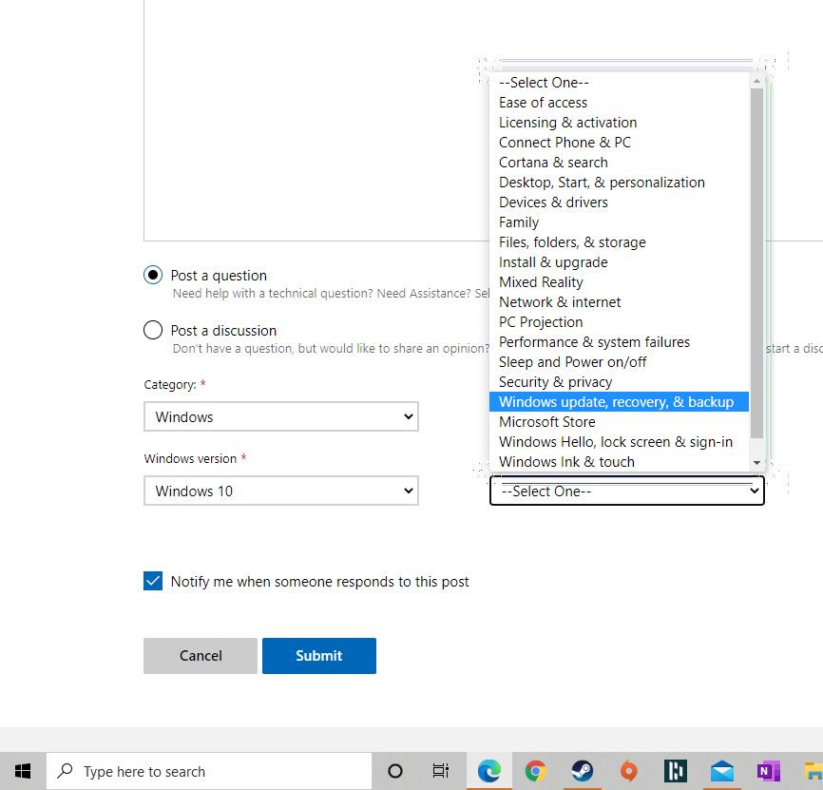Open Origin from the taskbar
This screenshot has width=823, height=790.
[628, 771]
